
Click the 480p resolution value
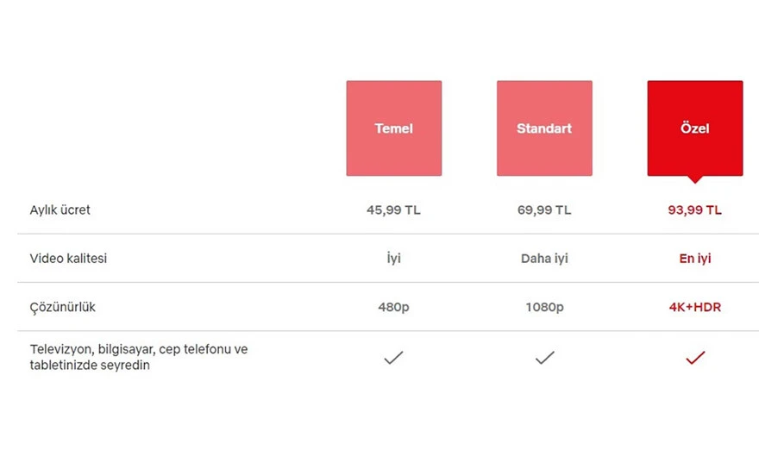coord(393,307)
